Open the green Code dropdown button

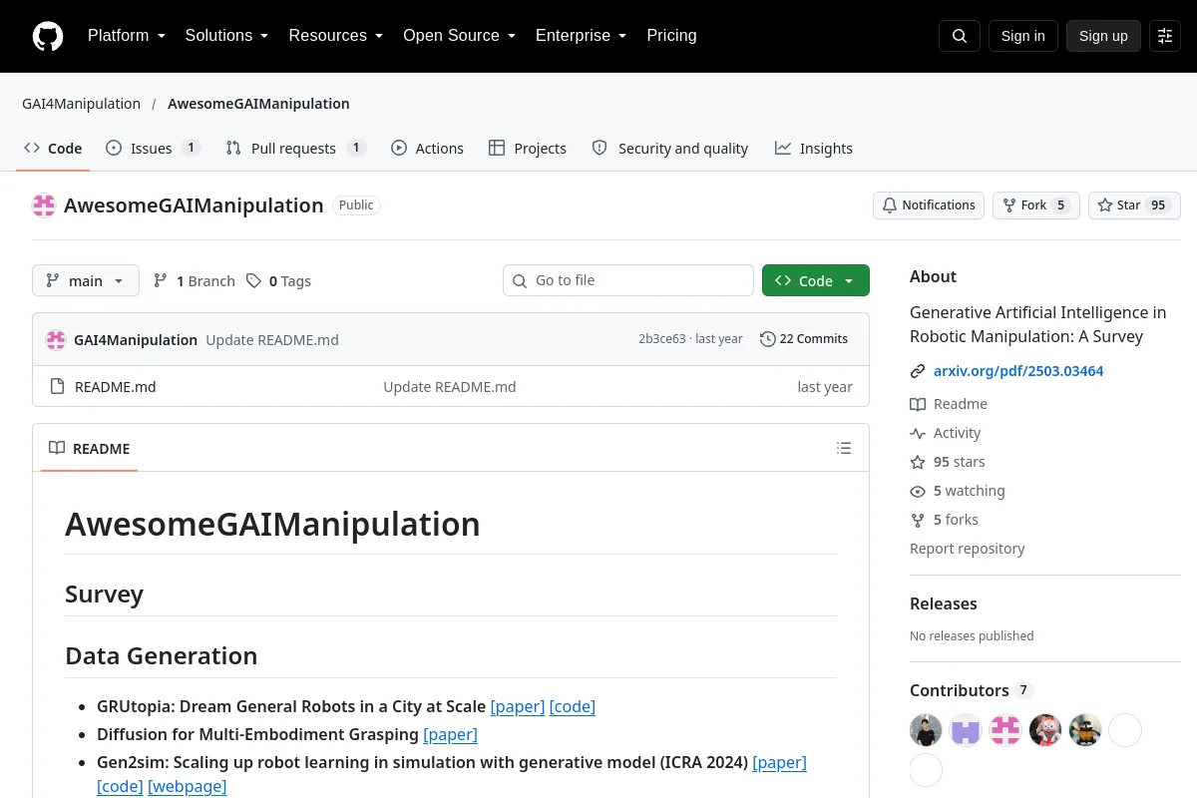pos(816,281)
